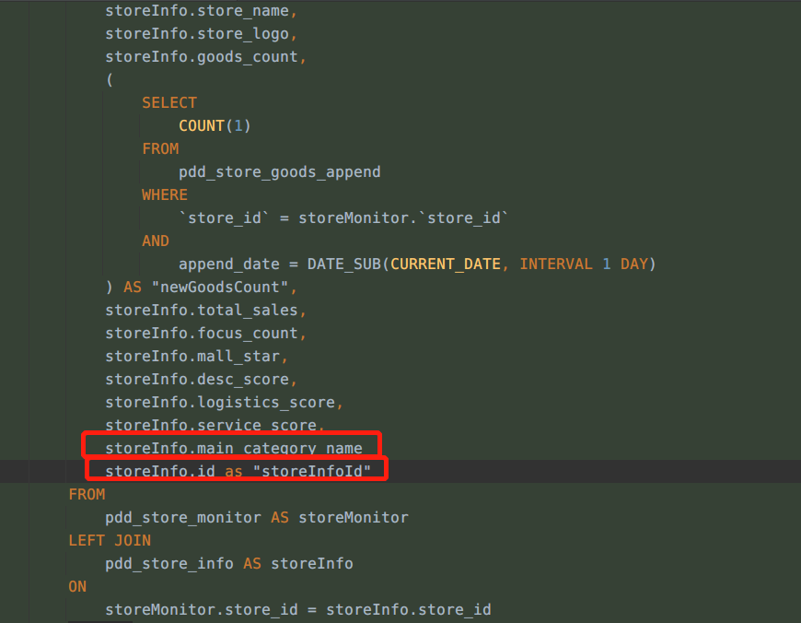Click the storeInfo.logistics_score line
Screen dimensions: 801x623
click(224, 402)
